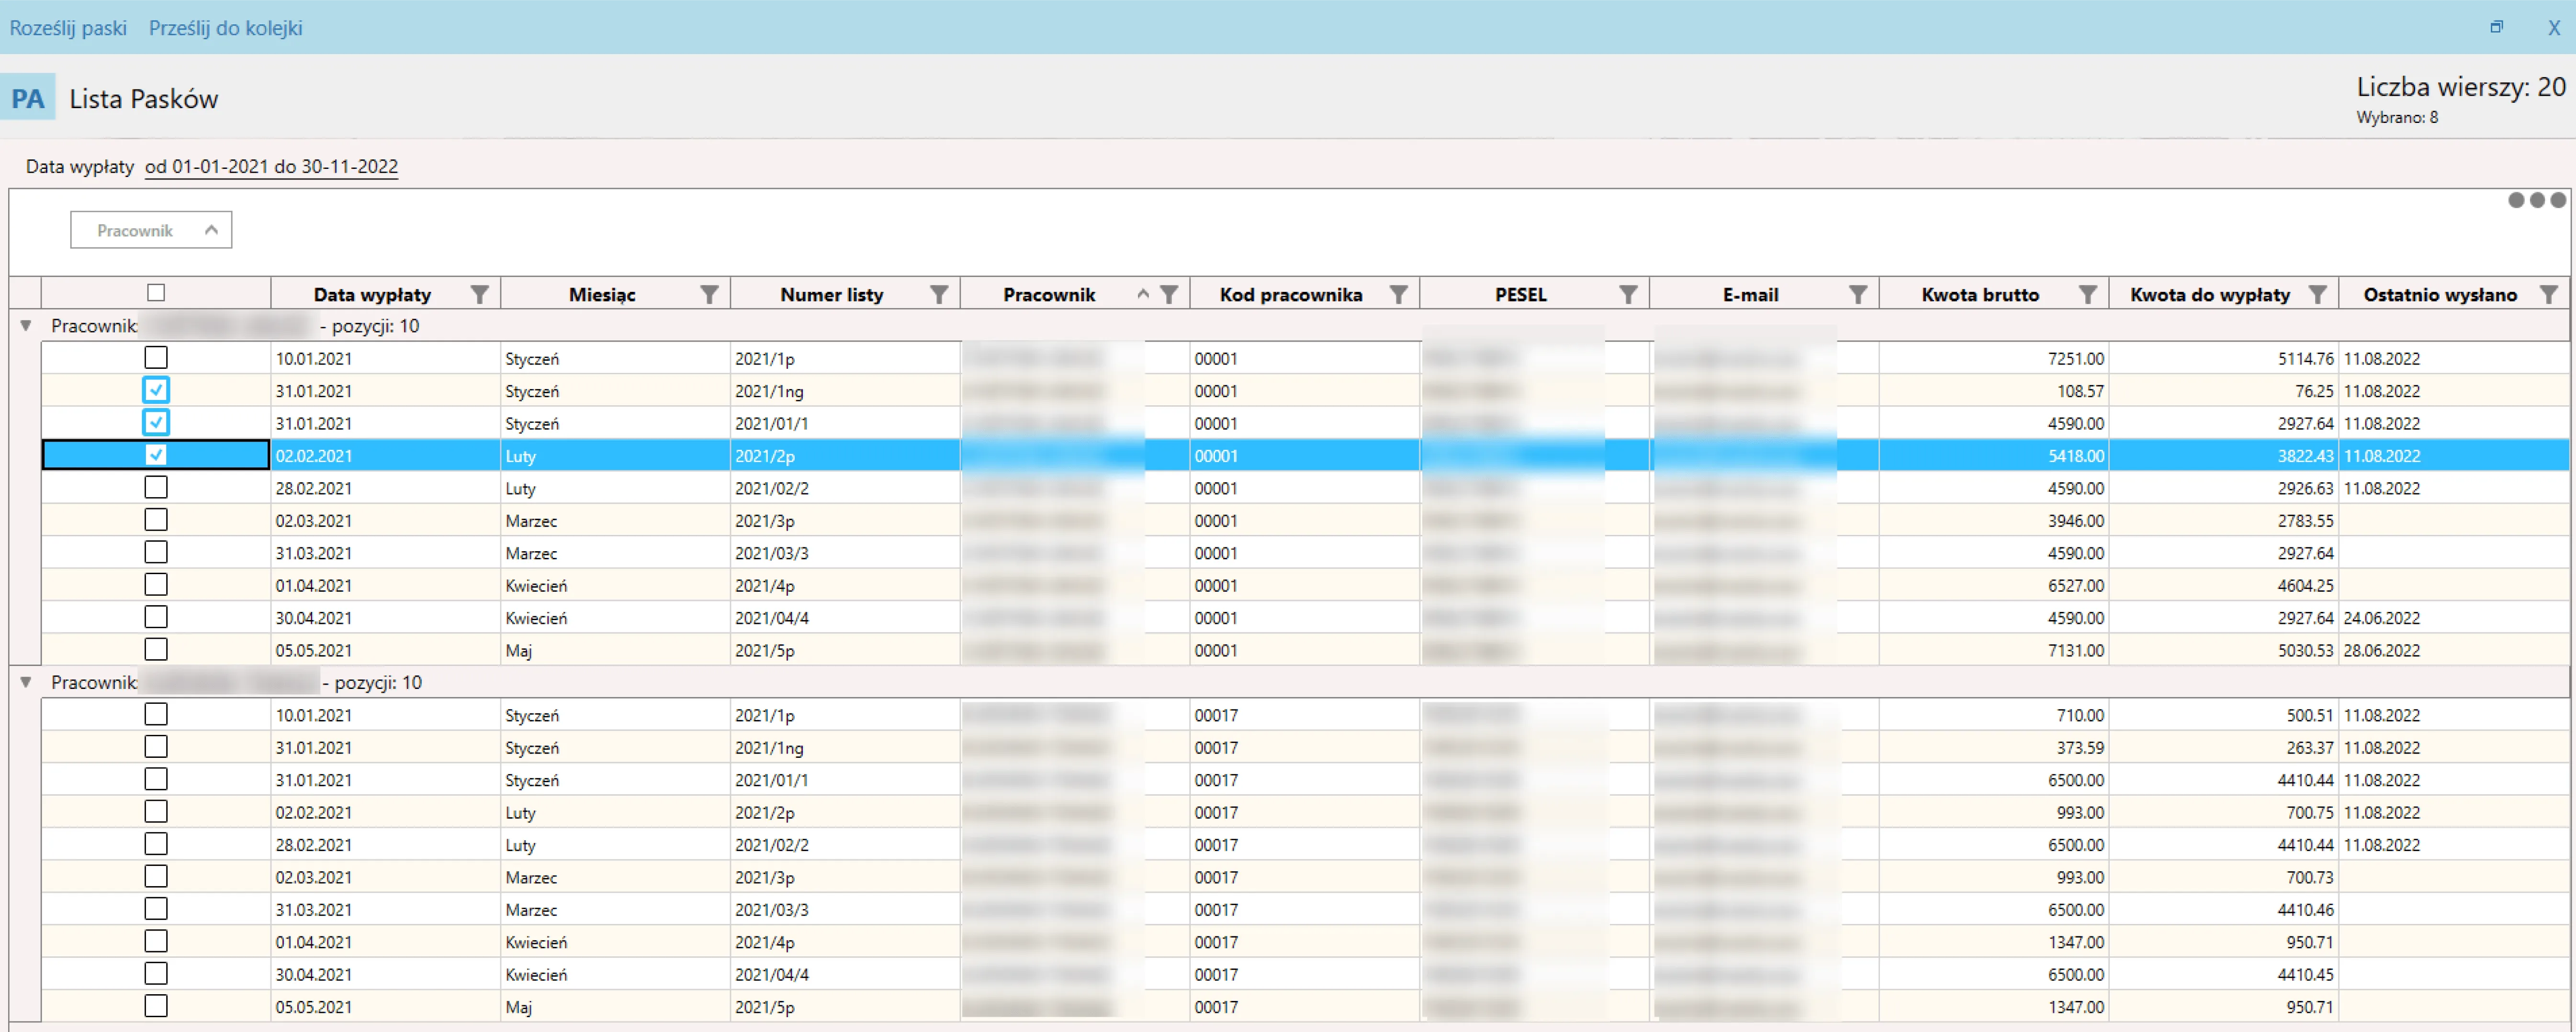
Task: Open filter for Miesiąc column
Action: [709, 295]
